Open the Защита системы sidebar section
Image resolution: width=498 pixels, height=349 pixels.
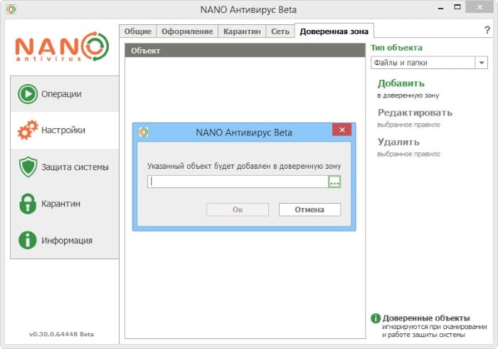tap(65, 167)
